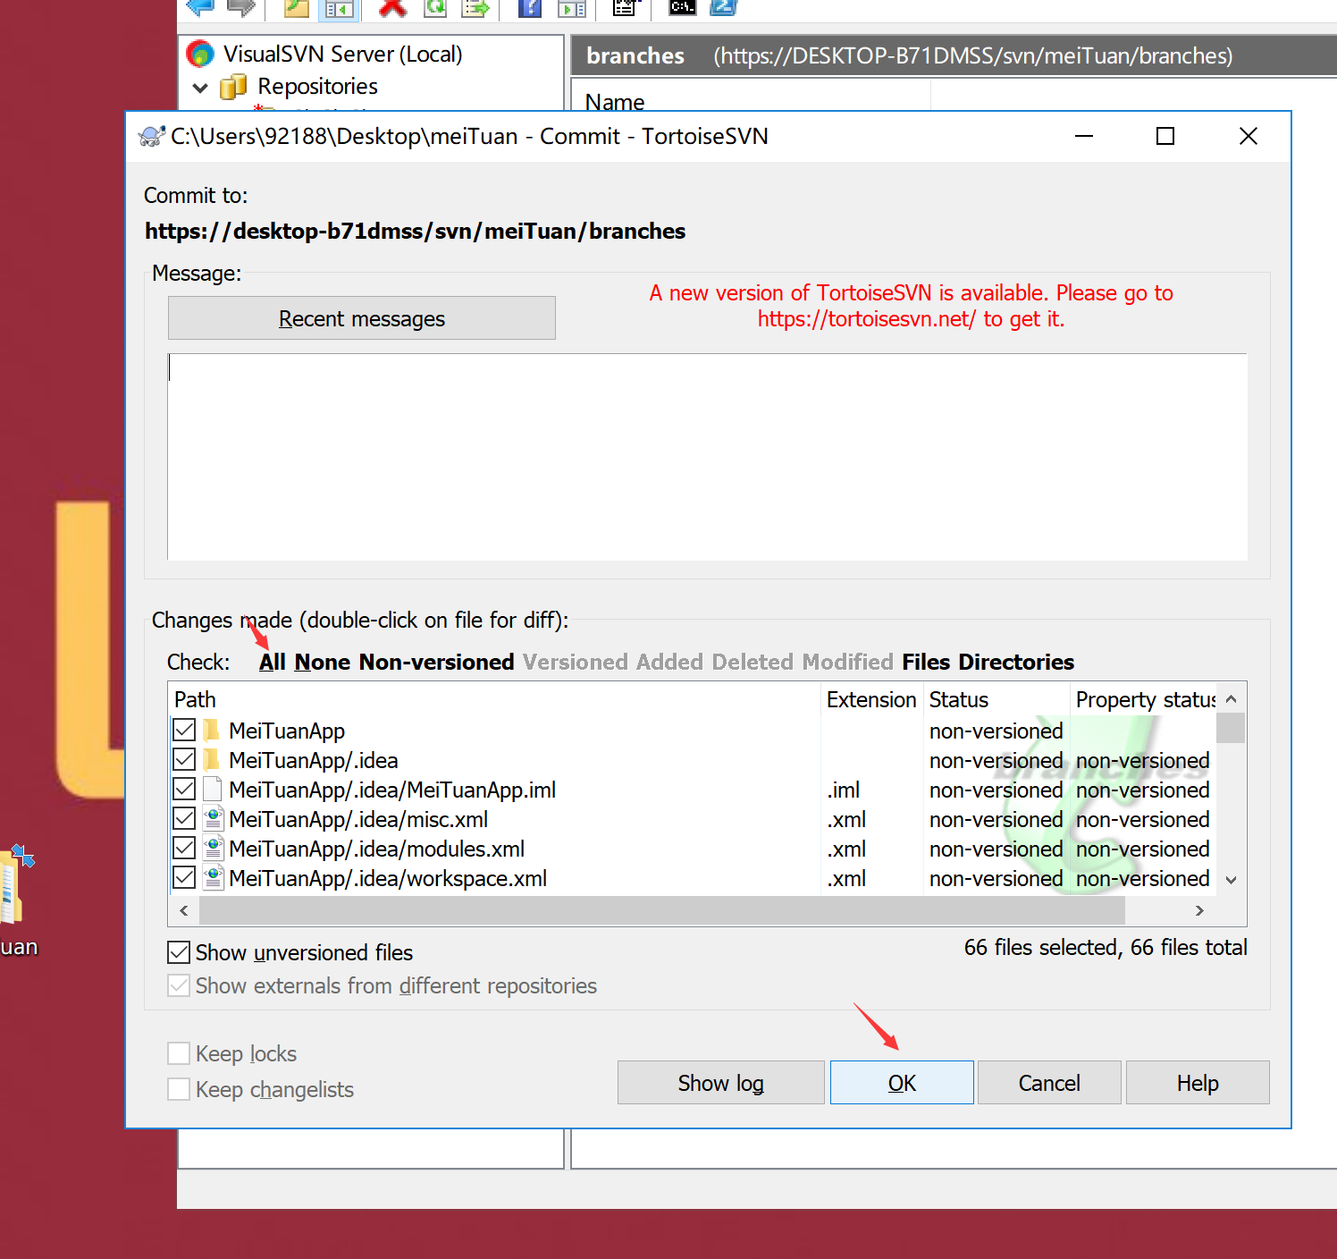The image size is (1337, 1259).
Task: Uncheck MeiTuanApp/.idea/misc.xml in file list
Action: [x=183, y=818]
